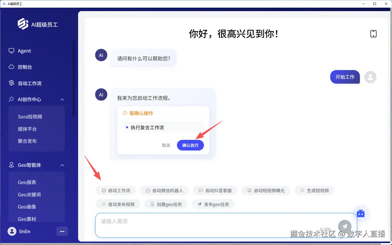Image resolution: width=392 pixels, height=245 pixels.
Task: Click the 自动工作流 sidebar icon
Action: [11, 83]
